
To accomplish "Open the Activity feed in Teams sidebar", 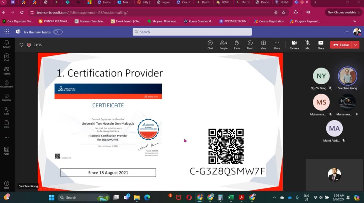I will pos(6,44).
